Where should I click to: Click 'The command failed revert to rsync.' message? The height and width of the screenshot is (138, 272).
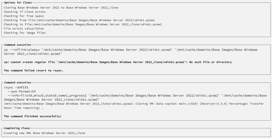33,70
